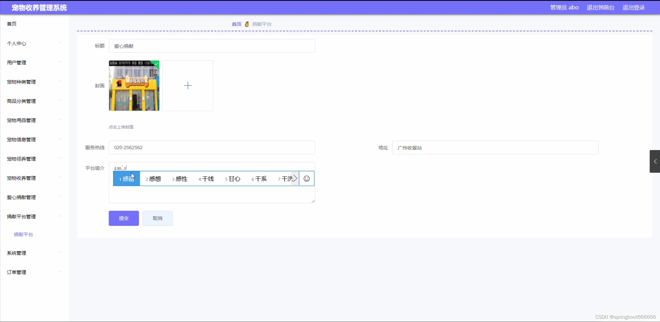Click 退出登录 in top bar

(x=633, y=7)
